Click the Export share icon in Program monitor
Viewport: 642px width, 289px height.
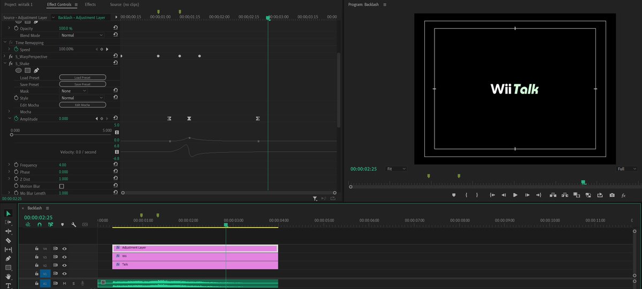tap(600, 195)
